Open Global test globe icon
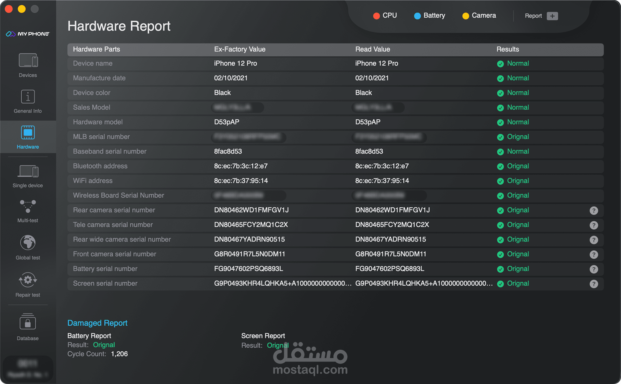 [28, 243]
